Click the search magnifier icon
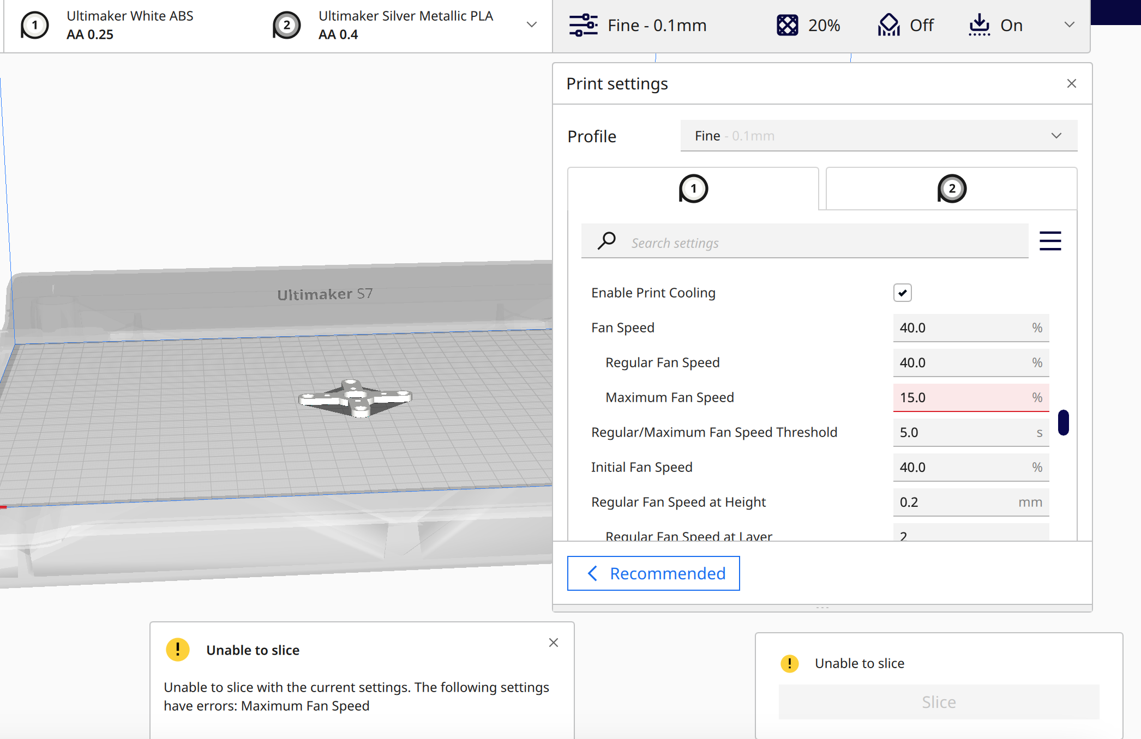 606,240
